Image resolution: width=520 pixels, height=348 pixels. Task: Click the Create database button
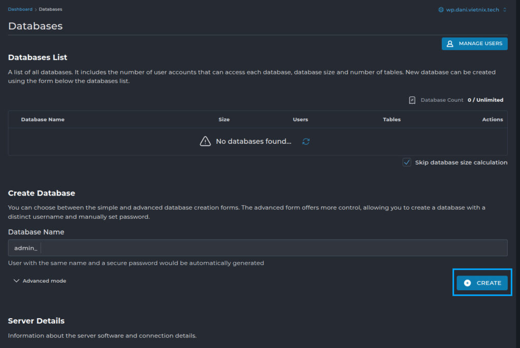coord(482,283)
